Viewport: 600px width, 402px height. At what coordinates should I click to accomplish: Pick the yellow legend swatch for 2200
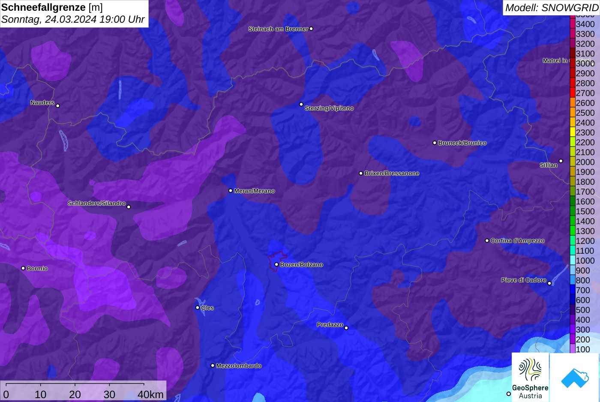coord(573,142)
